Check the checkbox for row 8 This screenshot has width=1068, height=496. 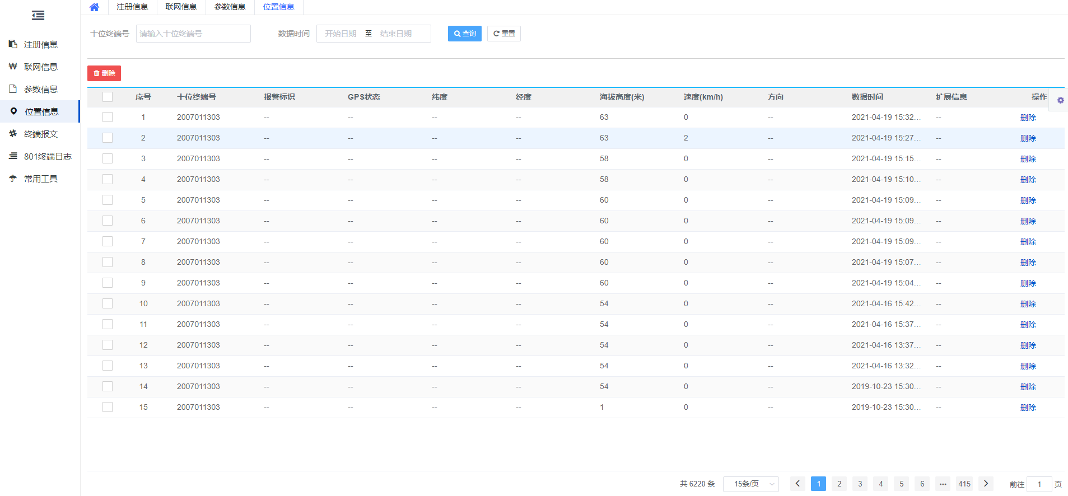point(108,262)
